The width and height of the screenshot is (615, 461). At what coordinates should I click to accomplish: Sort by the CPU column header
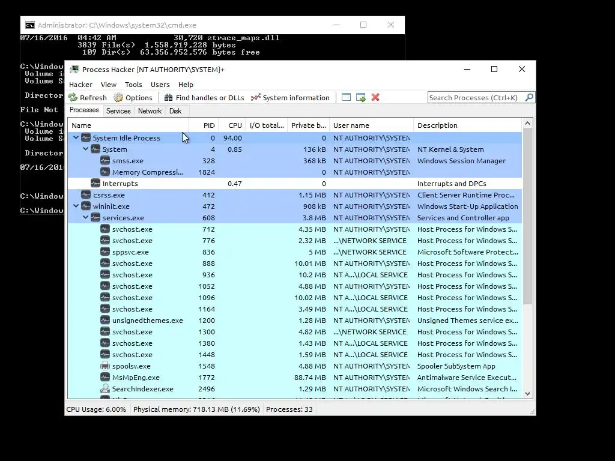point(232,125)
